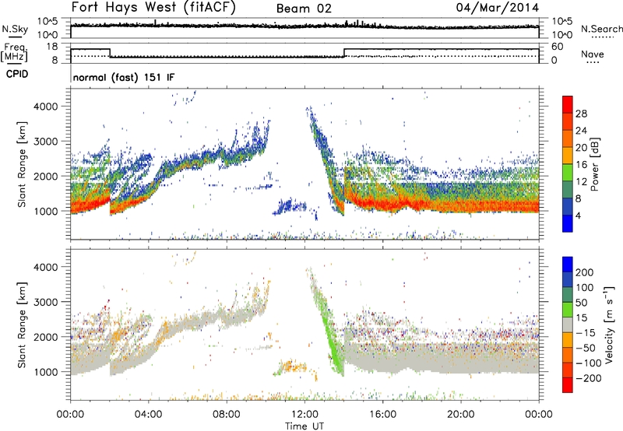The width and height of the screenshot is (623, 431).
Task: Click the blue scatter patch near 11:00 in the power panel
Action: pos(290,206)
